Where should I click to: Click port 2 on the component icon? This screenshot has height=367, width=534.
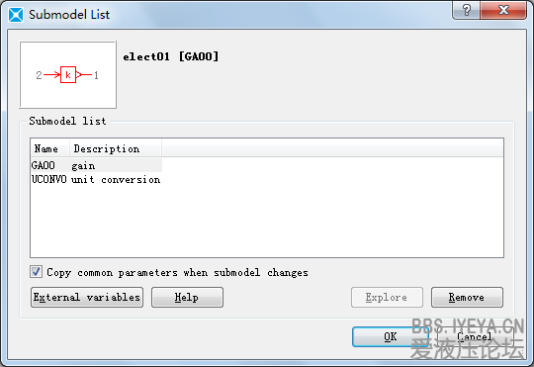40,75
